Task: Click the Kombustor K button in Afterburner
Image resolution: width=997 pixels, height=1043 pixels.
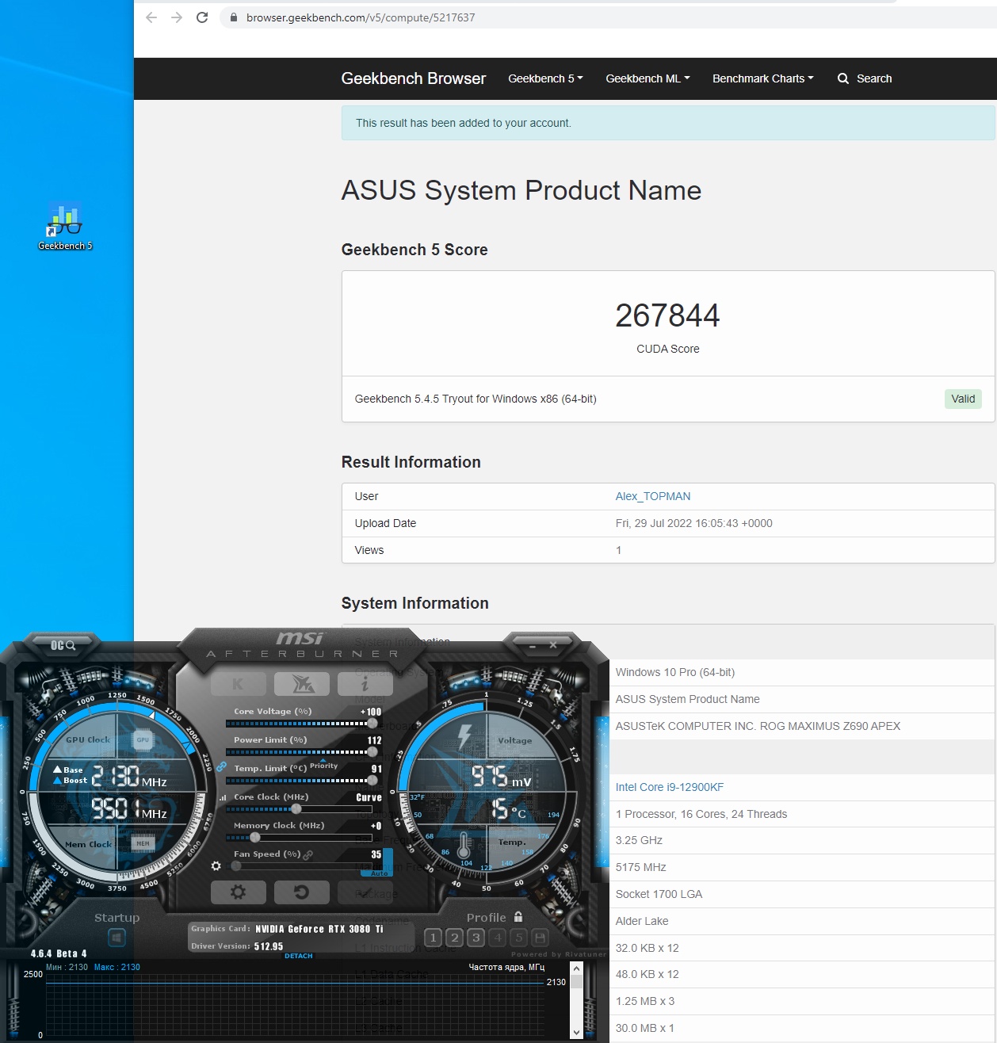Action: click(x=238, y=683)
